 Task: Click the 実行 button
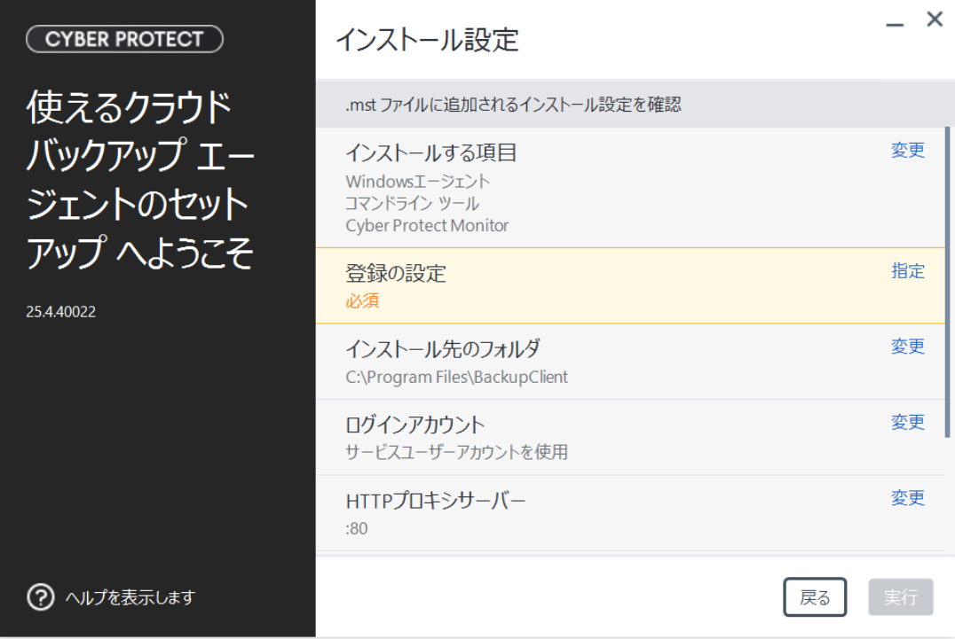pos(901,597)
